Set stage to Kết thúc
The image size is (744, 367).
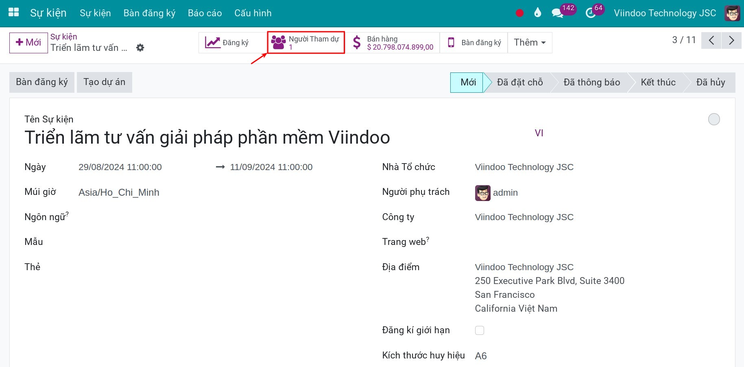click(x=658, y=83)
